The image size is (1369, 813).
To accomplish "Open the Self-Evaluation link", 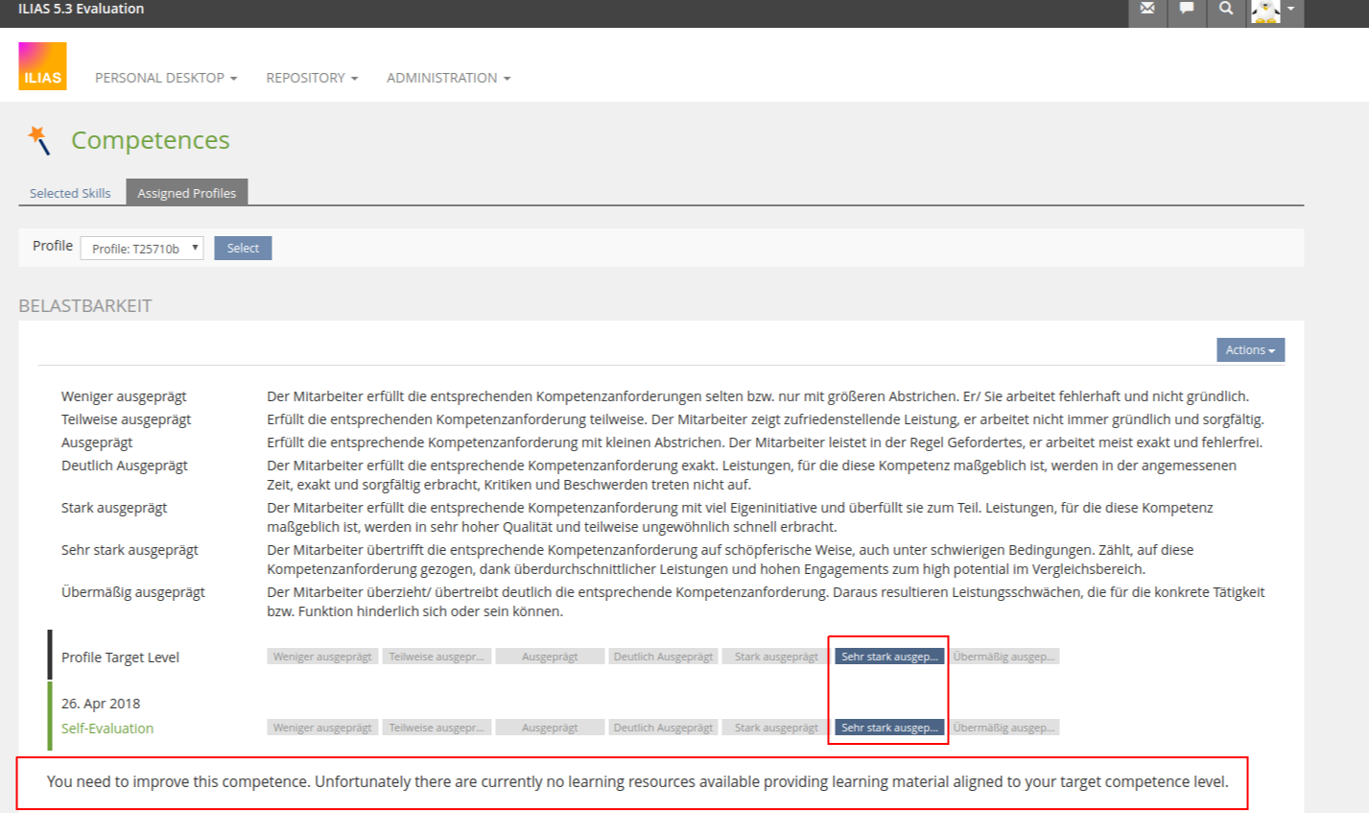I will pyautogui.click(x=107, y=729).
